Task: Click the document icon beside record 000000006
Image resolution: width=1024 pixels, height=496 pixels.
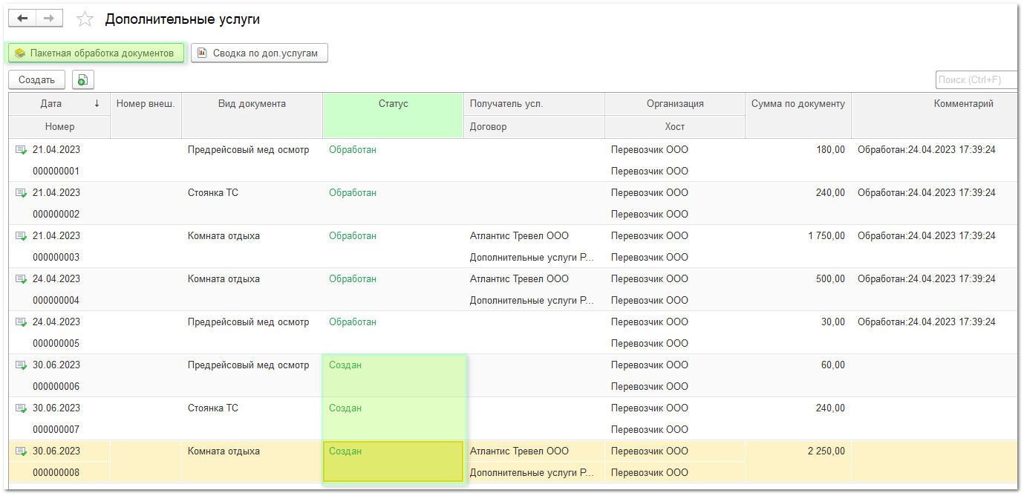Action: click(20, 365)
